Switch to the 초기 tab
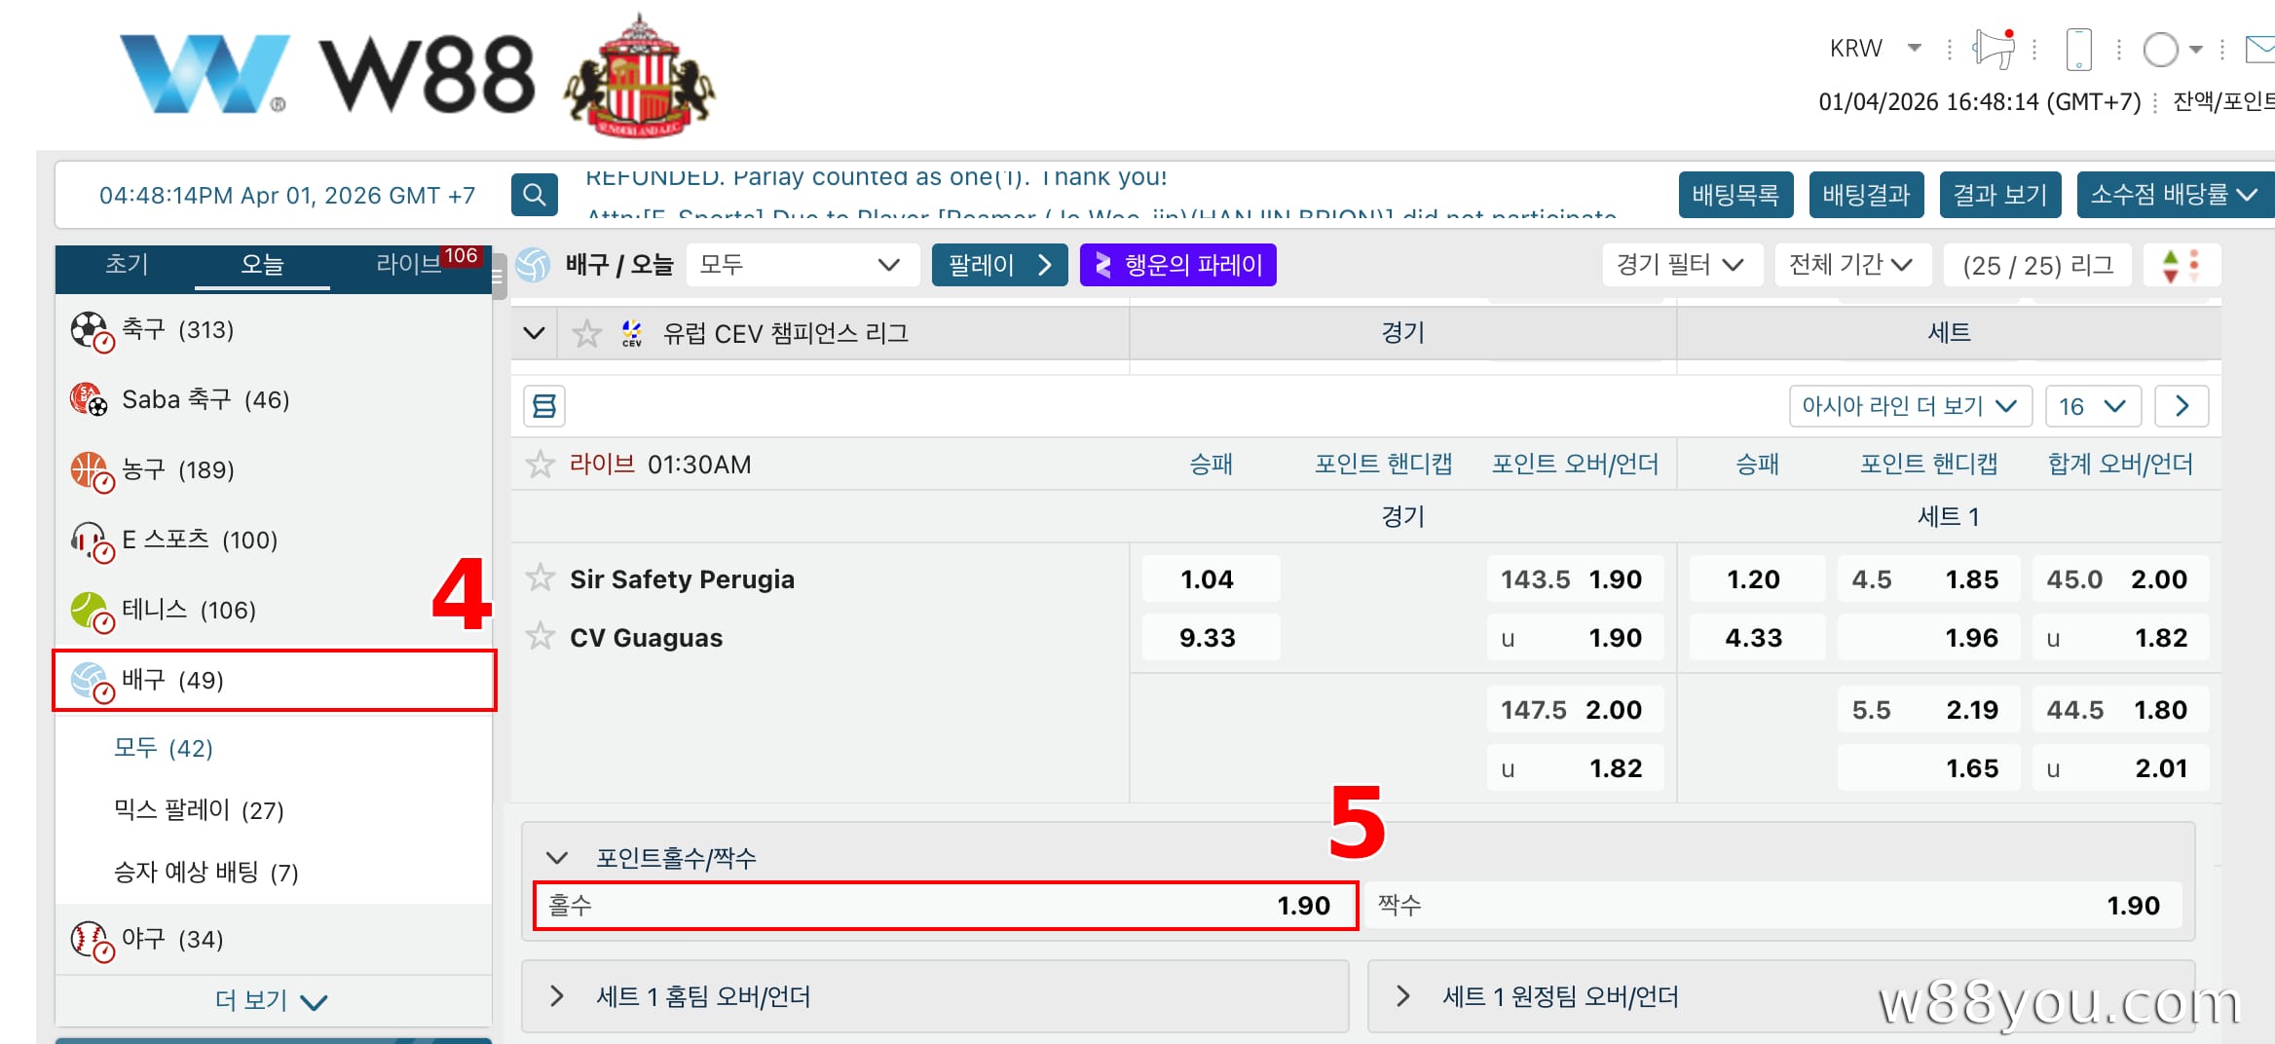2275x1044 pixels. pos(127,264)
